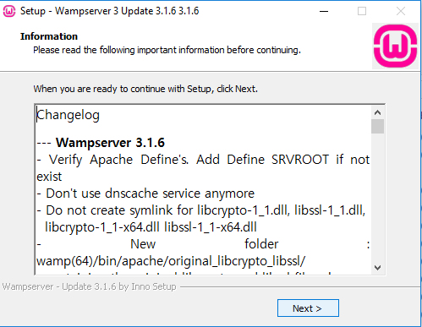Close the Wampserver Setup window
This screenshot has height=327, width=422.
coord(401,11)
